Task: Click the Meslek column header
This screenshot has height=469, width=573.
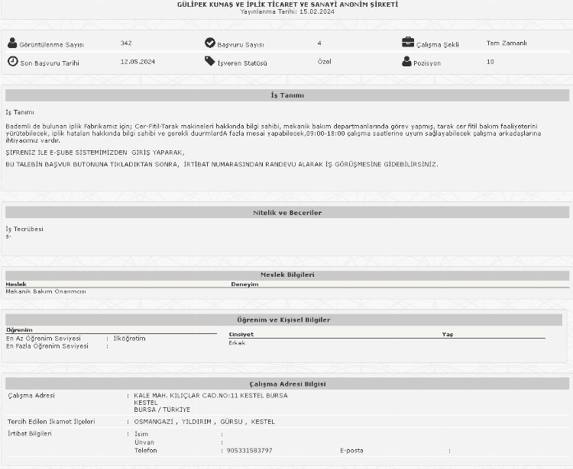Action: coord(16,284)
